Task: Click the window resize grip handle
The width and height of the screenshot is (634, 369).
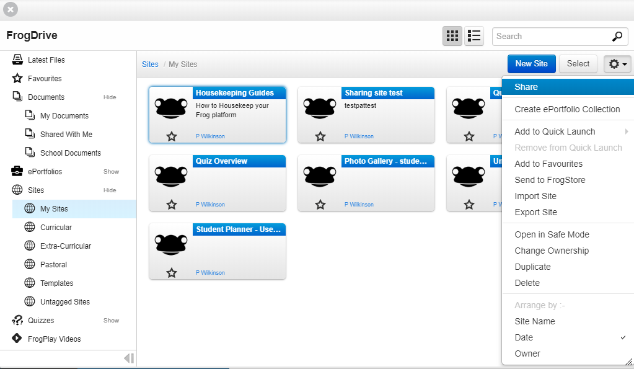Action: click(629, 362)
